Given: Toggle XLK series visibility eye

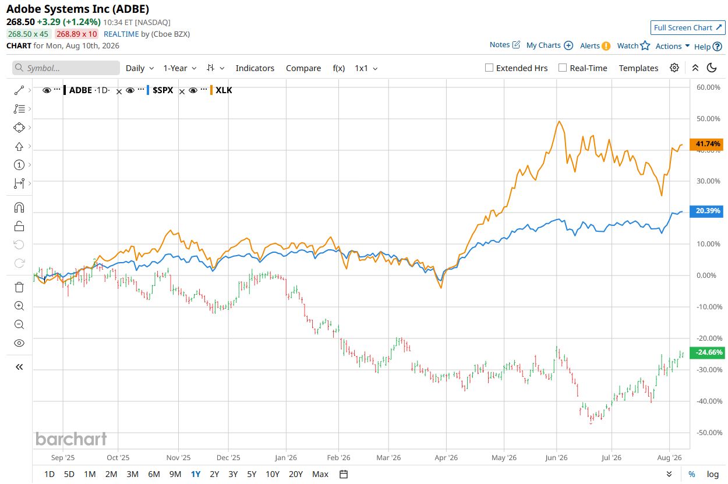Looking at the screenshot, I should (x=193, y=90).
